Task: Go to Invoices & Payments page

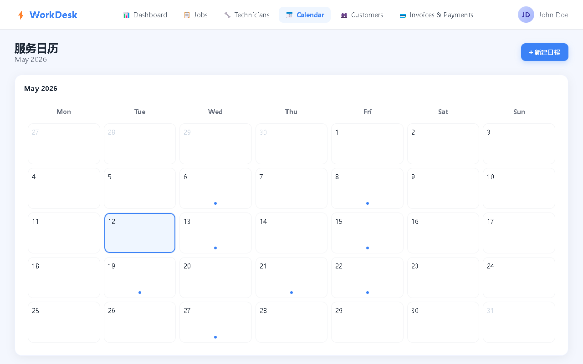Action: click(x=436, y=15)
